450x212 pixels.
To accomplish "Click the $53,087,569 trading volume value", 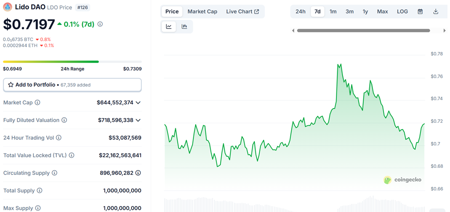I will [125, 138].
